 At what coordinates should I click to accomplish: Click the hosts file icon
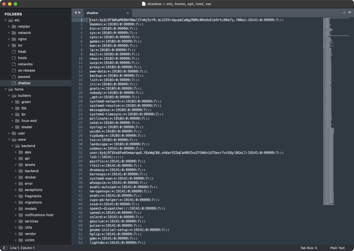[x=14, y=58]
